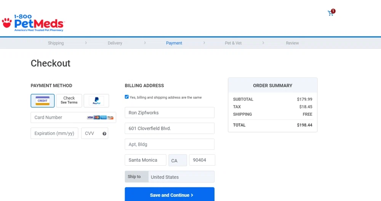The height and width of the screenshot is (201, 381).
Task: Choose the PayPal payment method
Action: (x=96, y=101)
